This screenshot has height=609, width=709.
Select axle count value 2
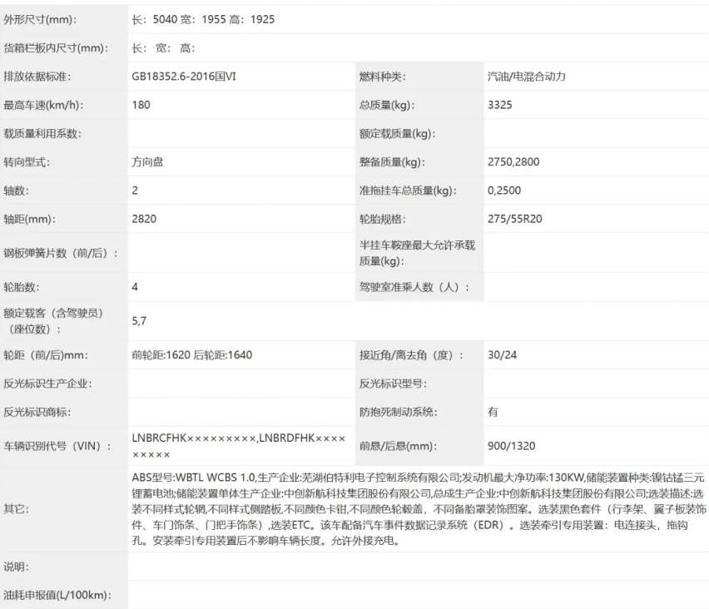(x=135, y=191)
